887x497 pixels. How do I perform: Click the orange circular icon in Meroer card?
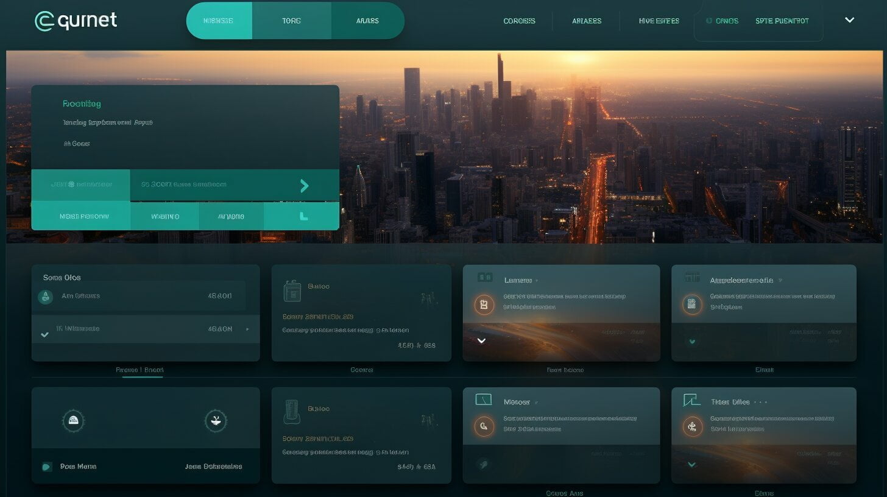point(484,426)
